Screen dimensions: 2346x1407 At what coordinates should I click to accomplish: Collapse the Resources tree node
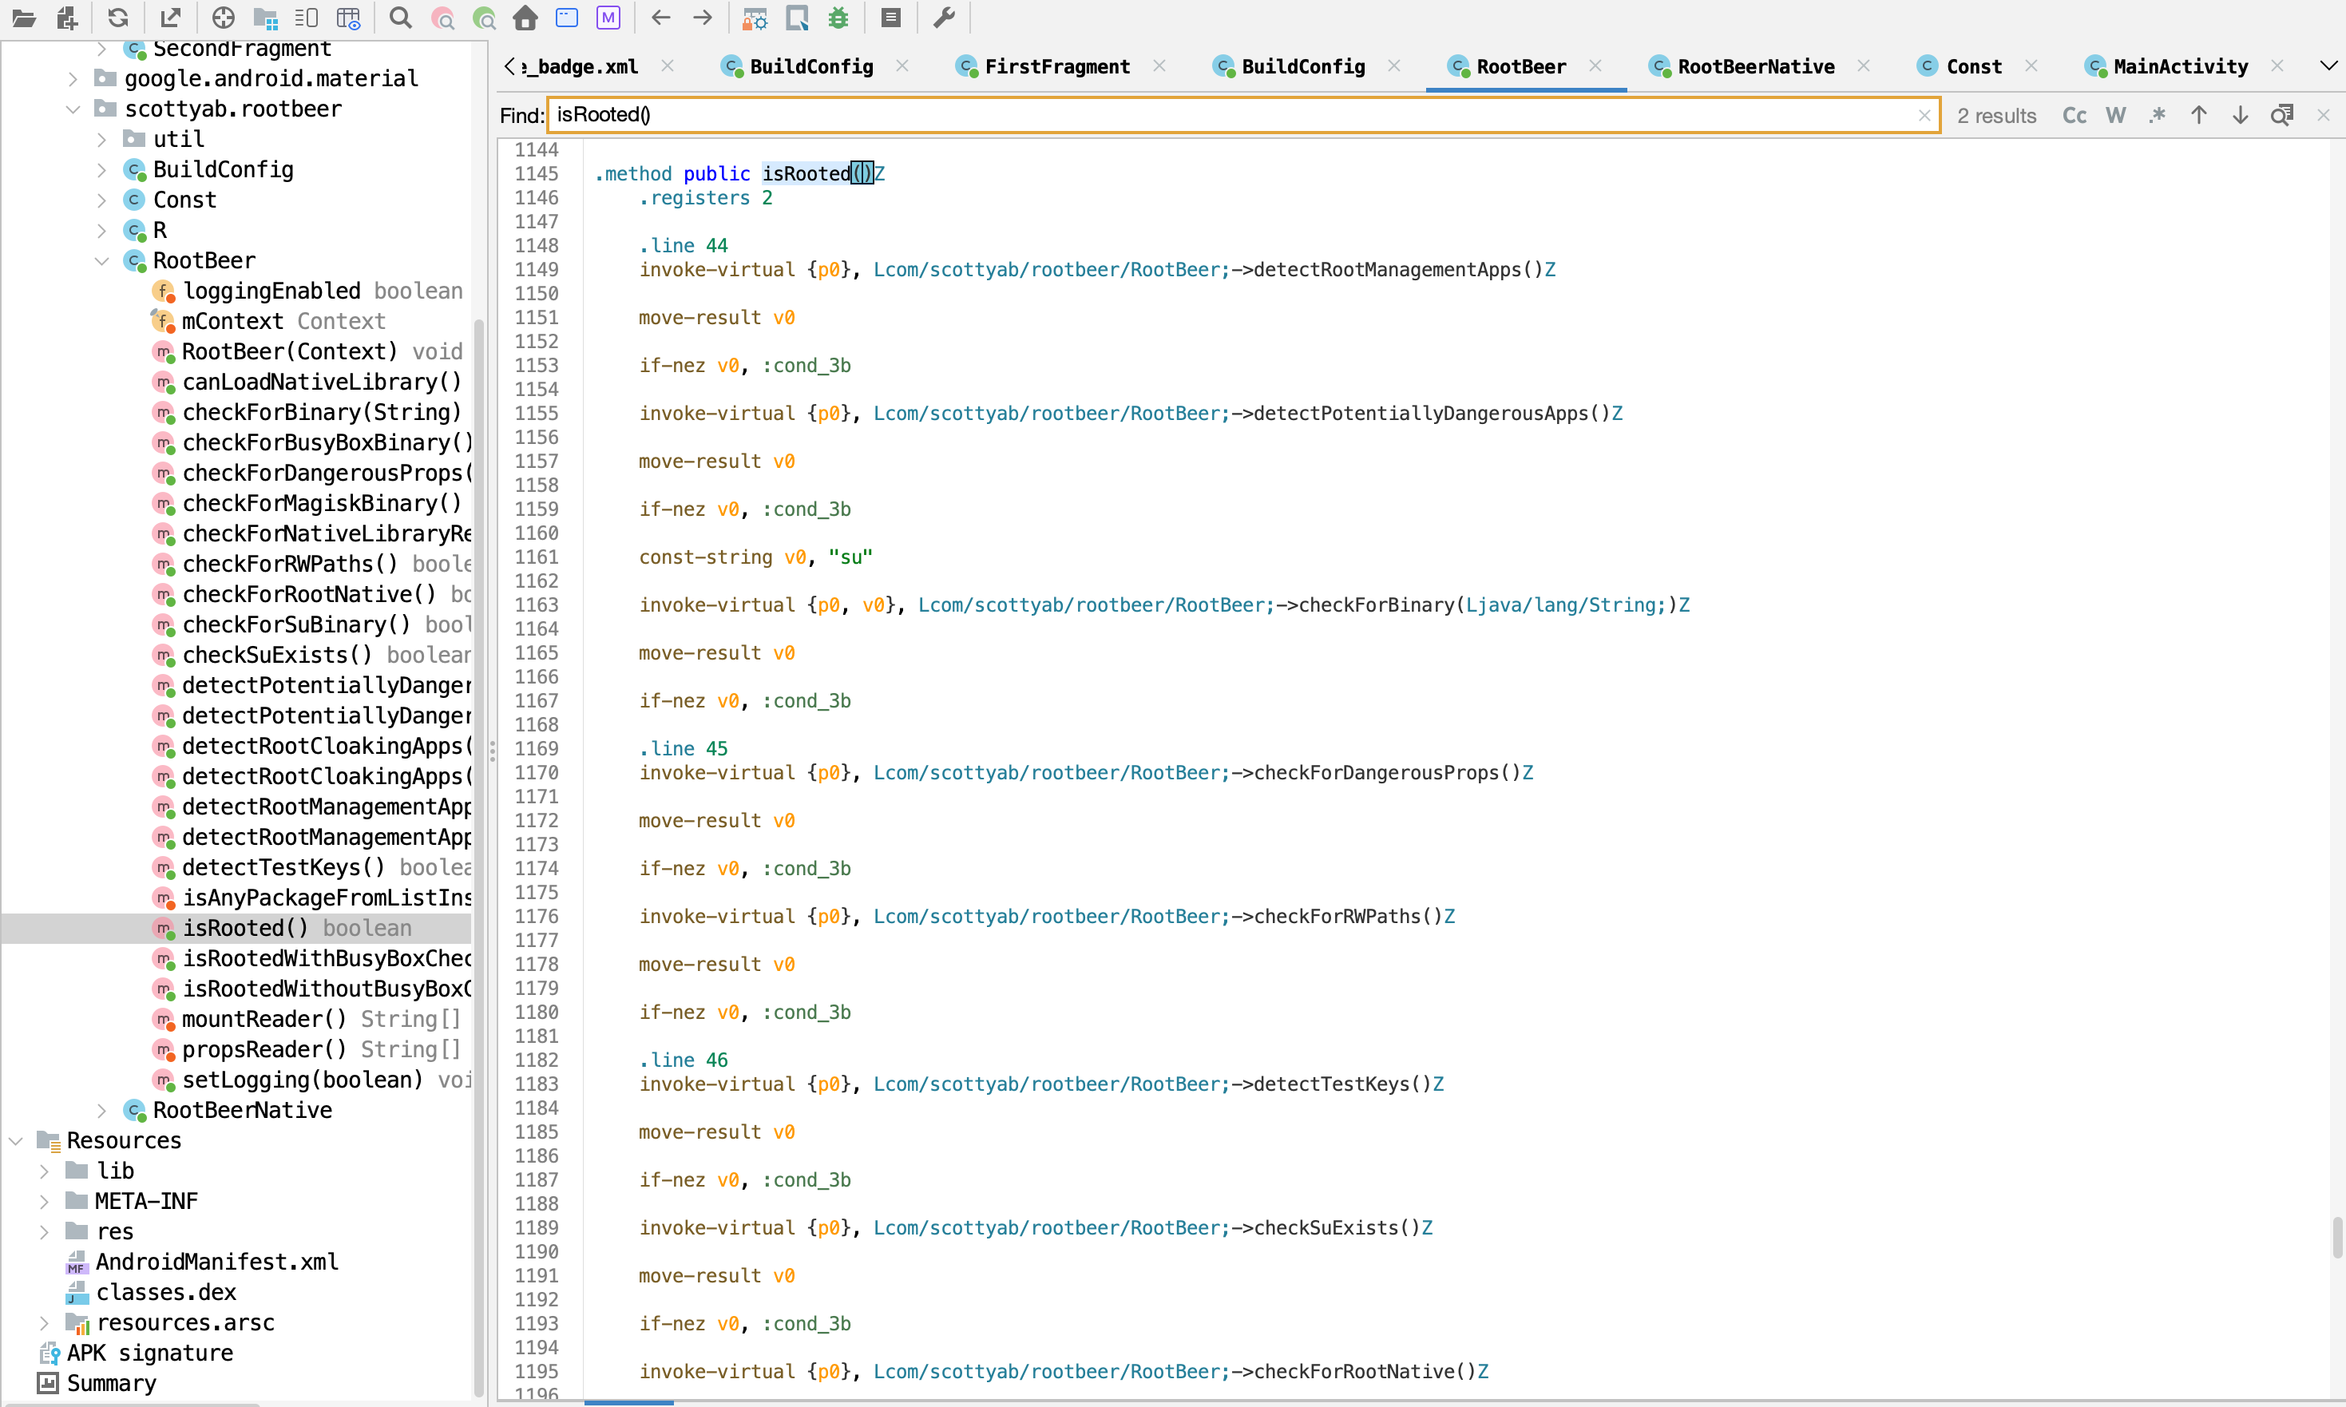[15, 1140]
